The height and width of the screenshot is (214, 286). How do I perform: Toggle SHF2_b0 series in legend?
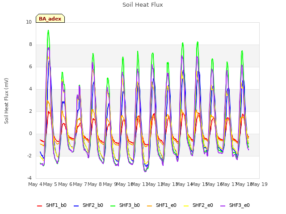[88, 205]
